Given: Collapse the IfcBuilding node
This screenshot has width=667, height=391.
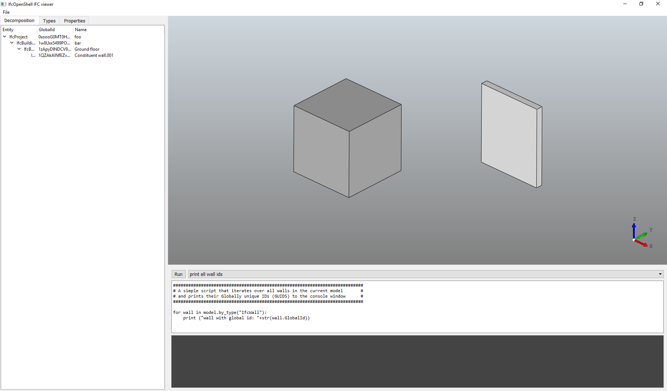Looking at the screenshot, I should (x=12, y=43).
